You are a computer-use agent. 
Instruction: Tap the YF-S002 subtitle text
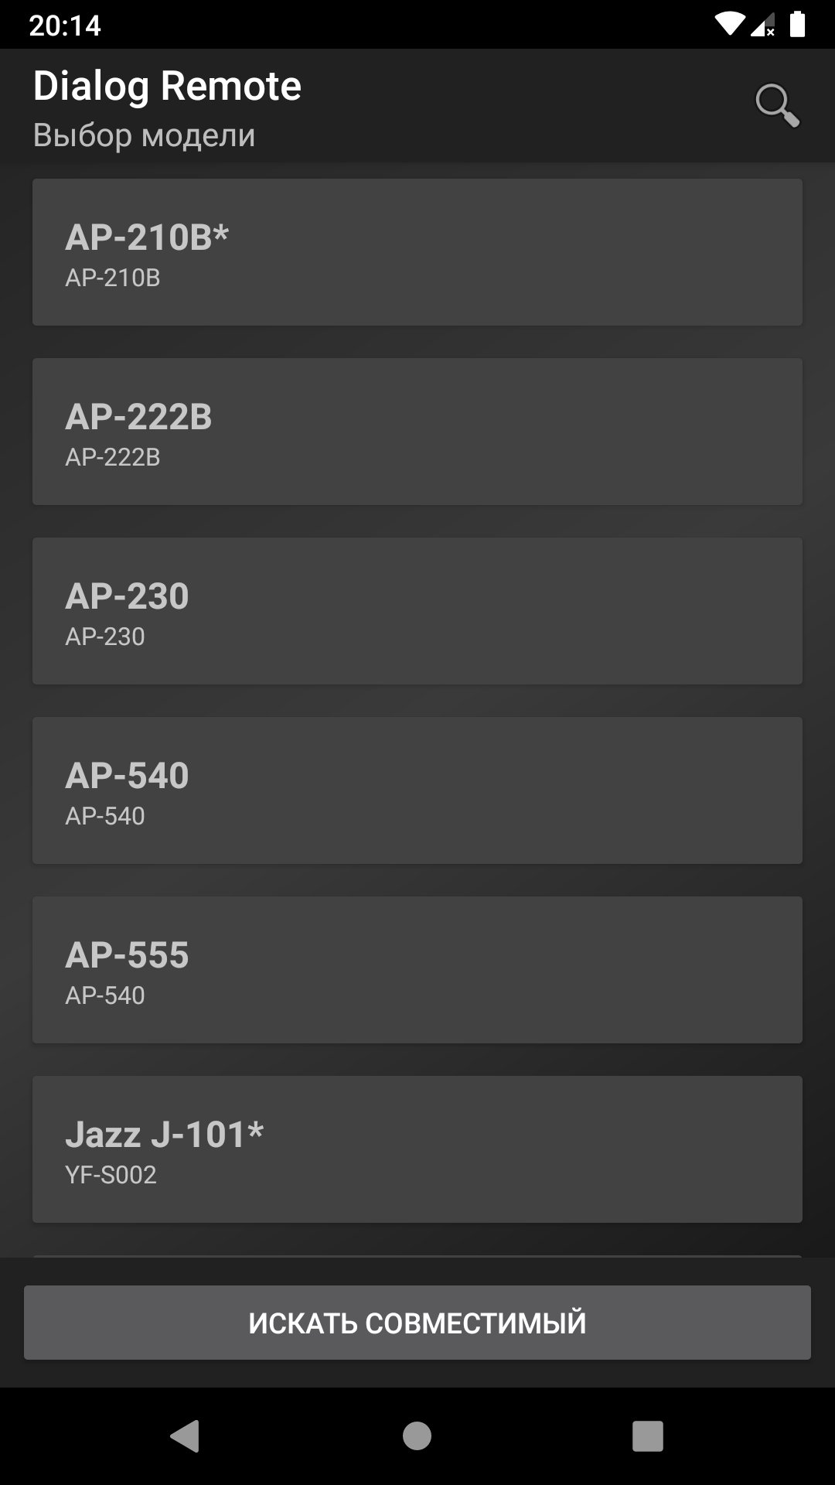click(x=111, y=1175)
